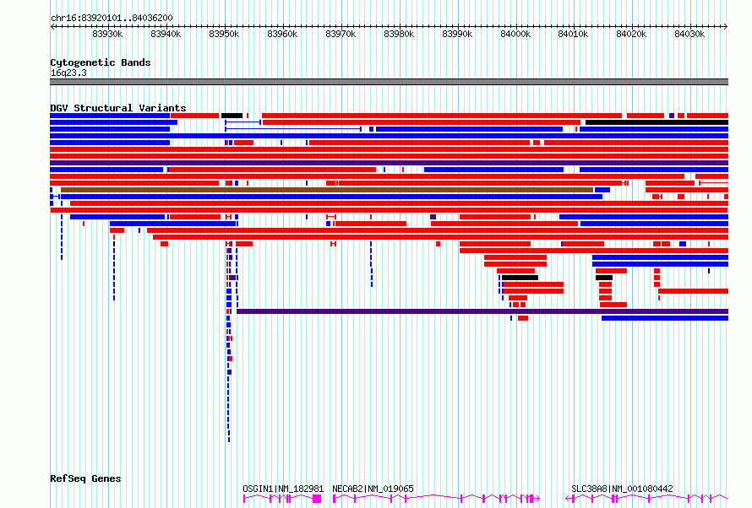Select the 83950k position on the ruler
This screenshot has width=752, height=508.
(224, 34)
